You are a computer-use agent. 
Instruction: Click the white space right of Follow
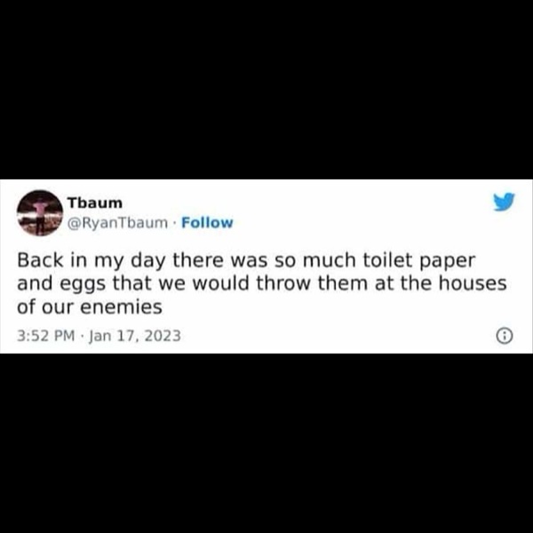[361, 223]
